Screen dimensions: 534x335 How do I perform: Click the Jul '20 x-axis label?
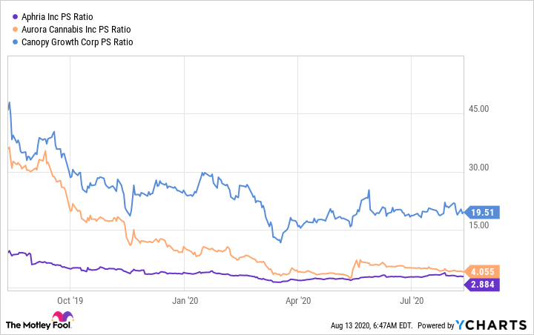click(x=411, y=300)
